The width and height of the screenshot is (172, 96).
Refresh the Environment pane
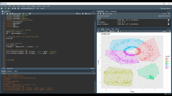coord(169,14)
